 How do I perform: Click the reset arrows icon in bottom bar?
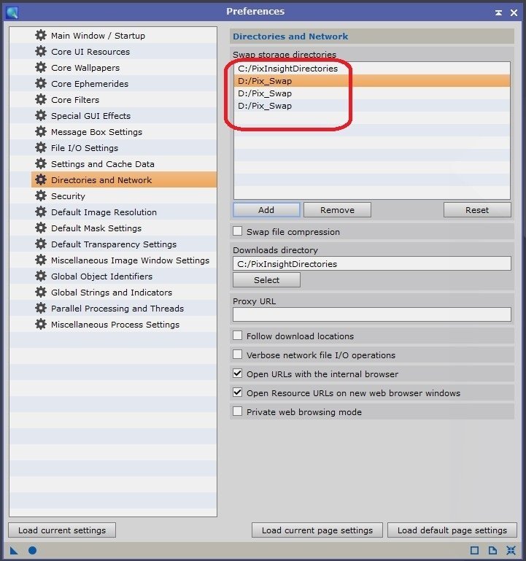pos(511,550)
